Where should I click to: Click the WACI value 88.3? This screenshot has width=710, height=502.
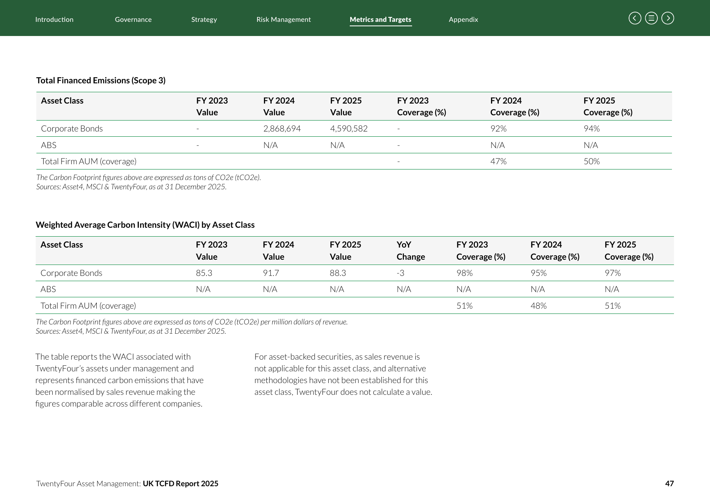338,273
